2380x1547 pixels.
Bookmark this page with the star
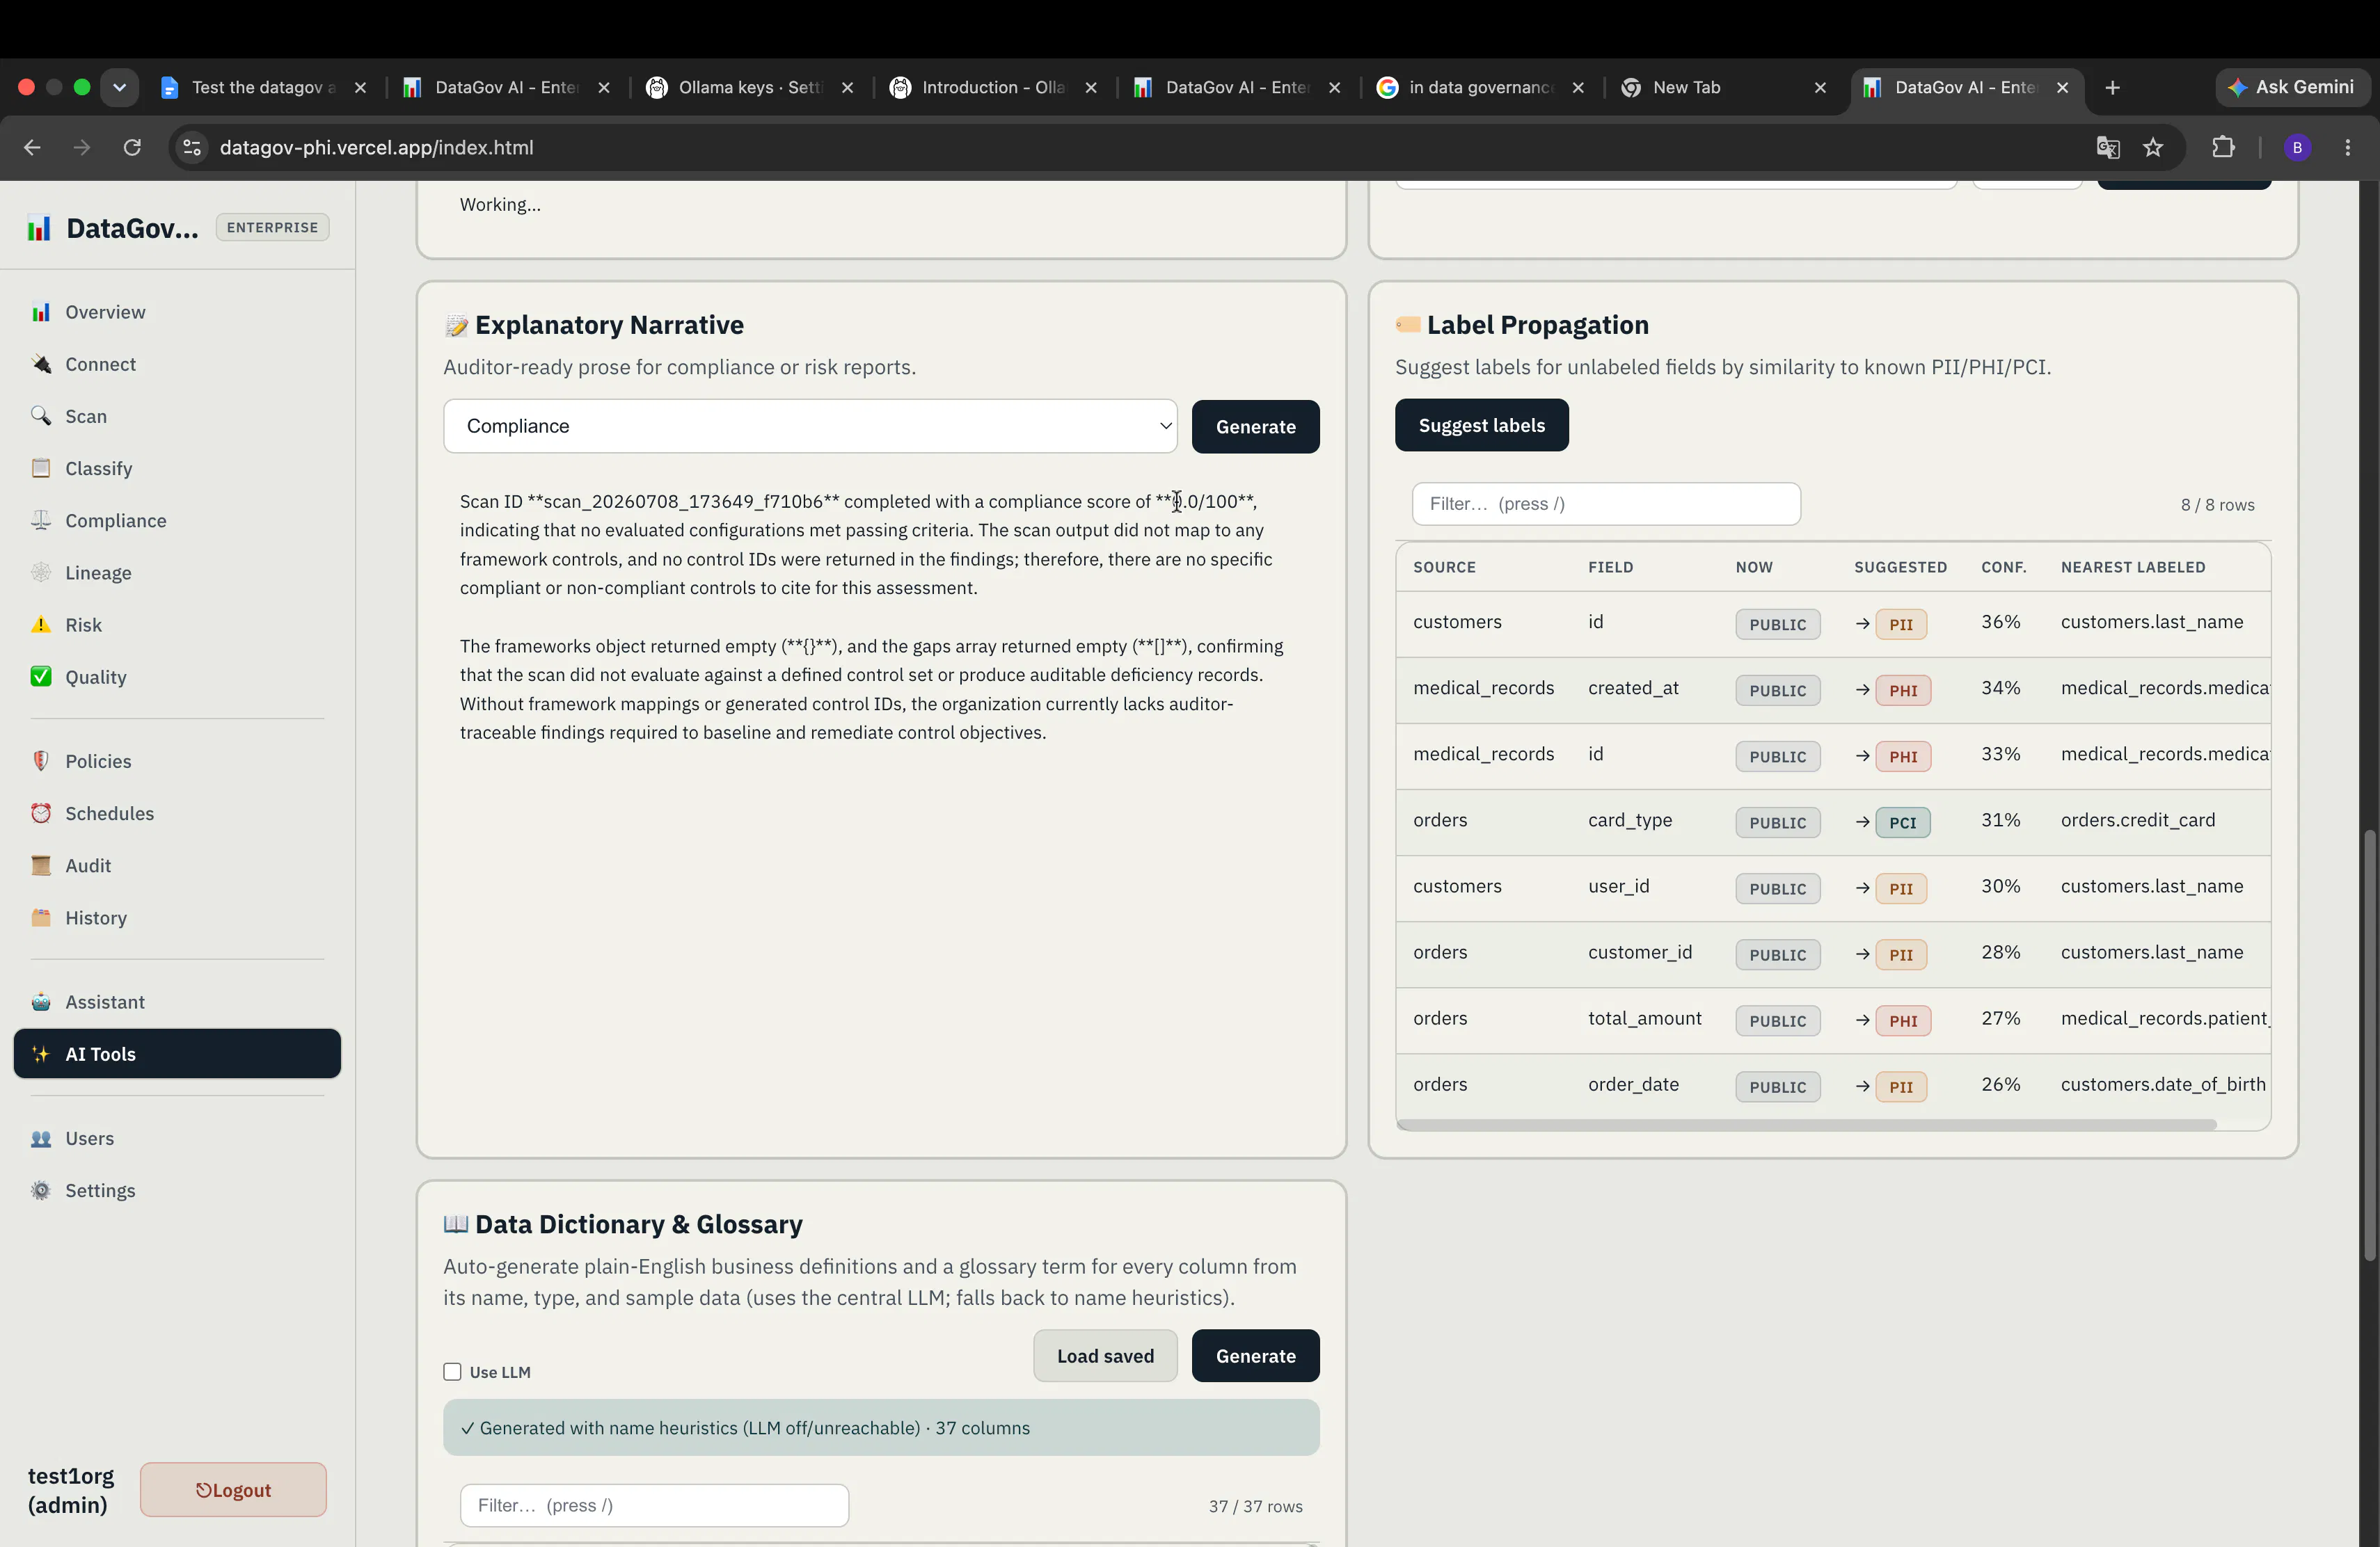(x=2153, y=147)
